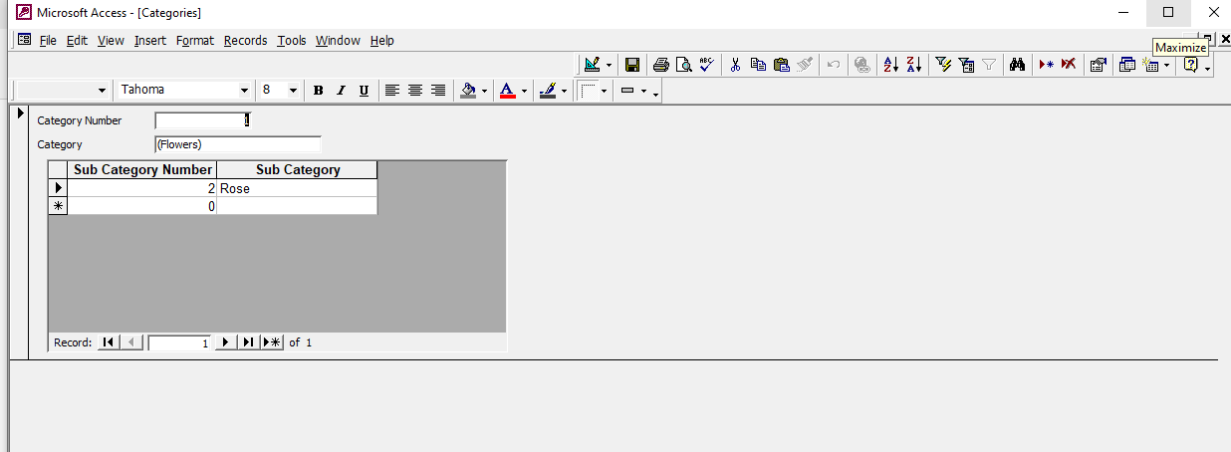Image resolution: width=1231 pixels, height=452 pixels.
Task: Click Filter By Selection lightning funnel icon
Action: tap(944, 65)
